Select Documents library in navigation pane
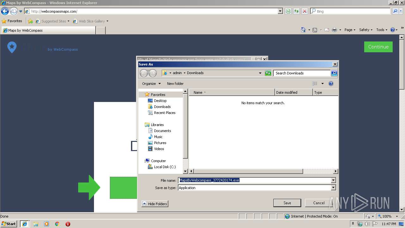Screen dimensions: 405x228 coord(162,131)
